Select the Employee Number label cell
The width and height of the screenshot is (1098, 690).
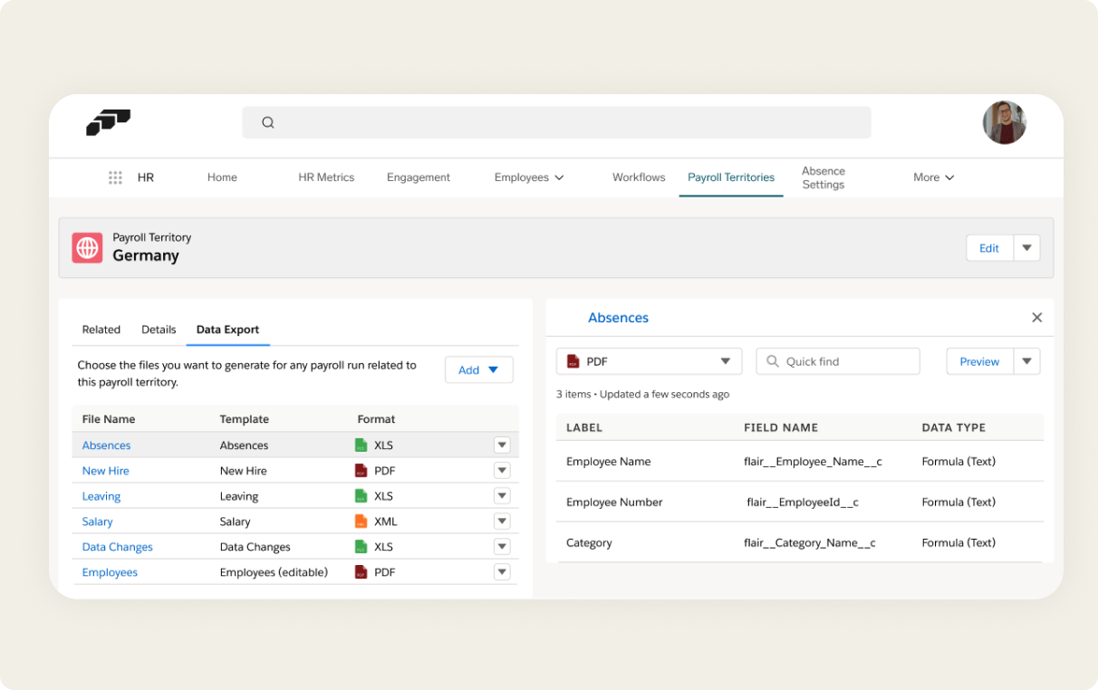[x=614, y=503]
